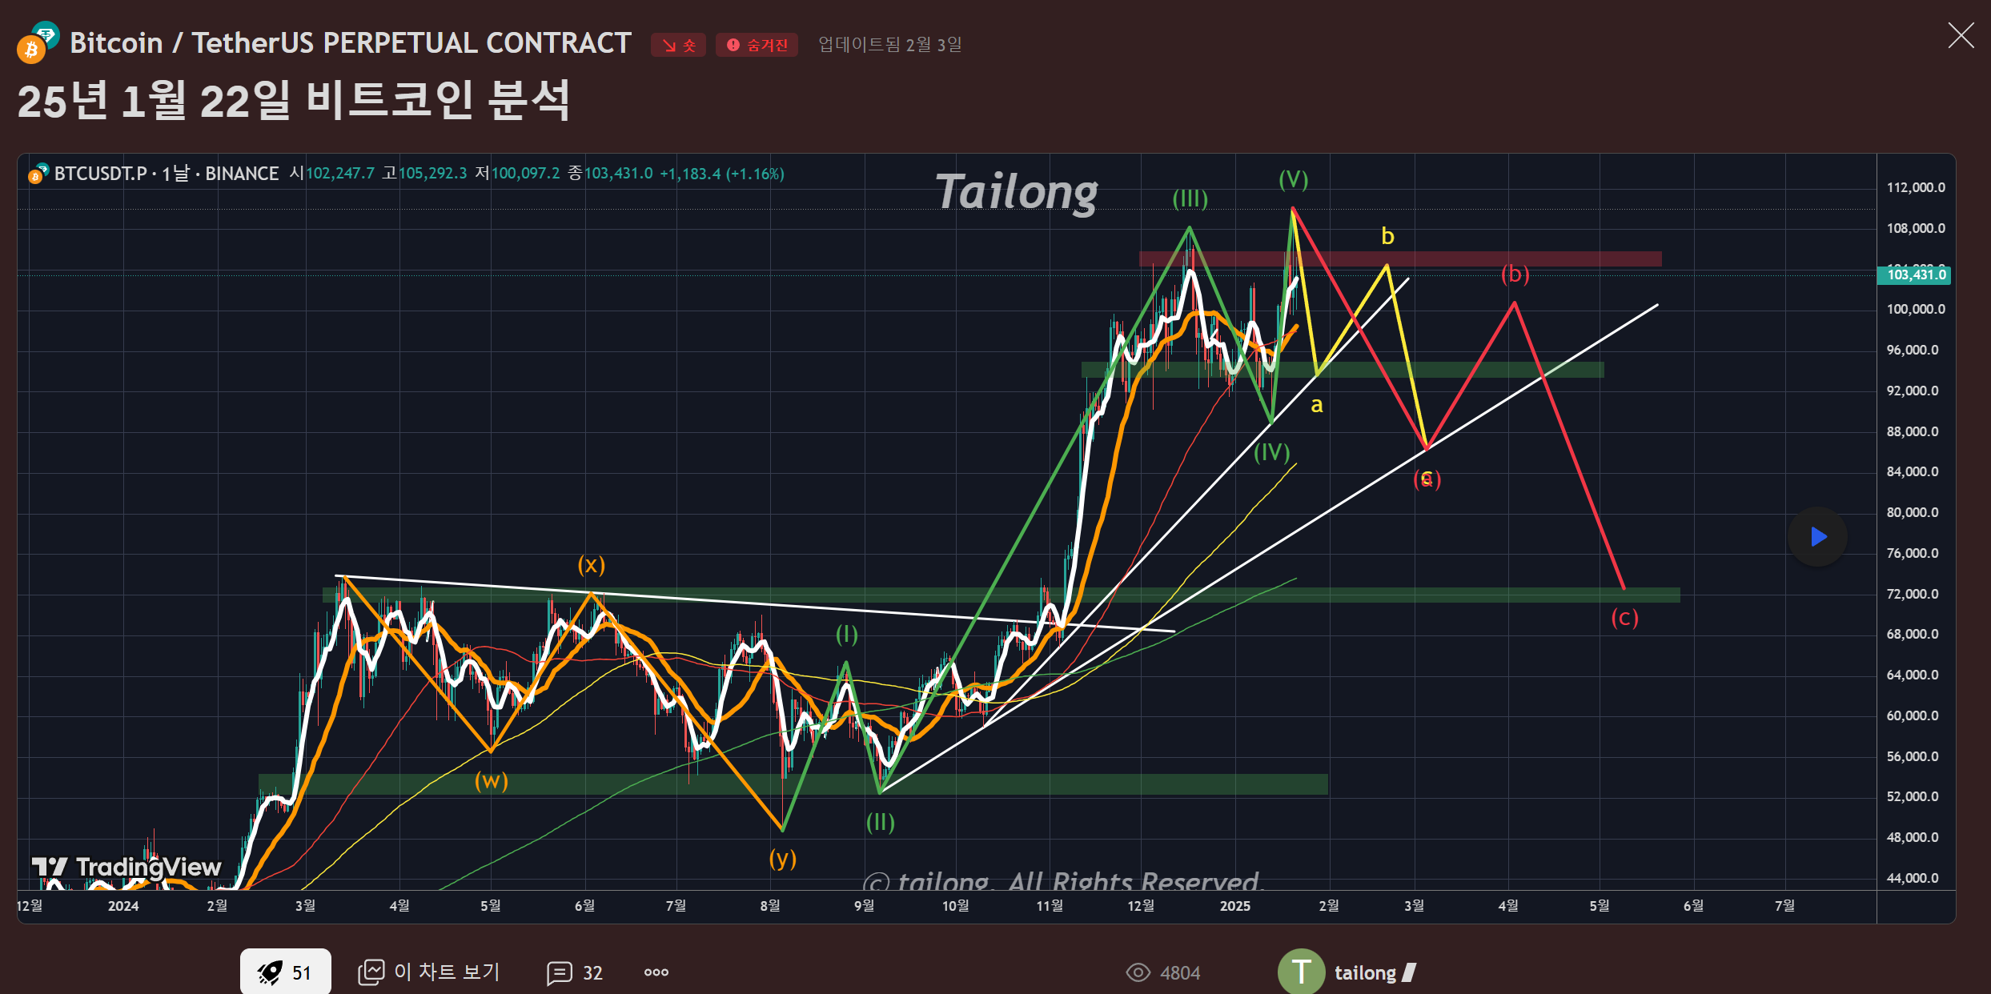
Task: Open the three-dots more options menu
Action: 656,972
